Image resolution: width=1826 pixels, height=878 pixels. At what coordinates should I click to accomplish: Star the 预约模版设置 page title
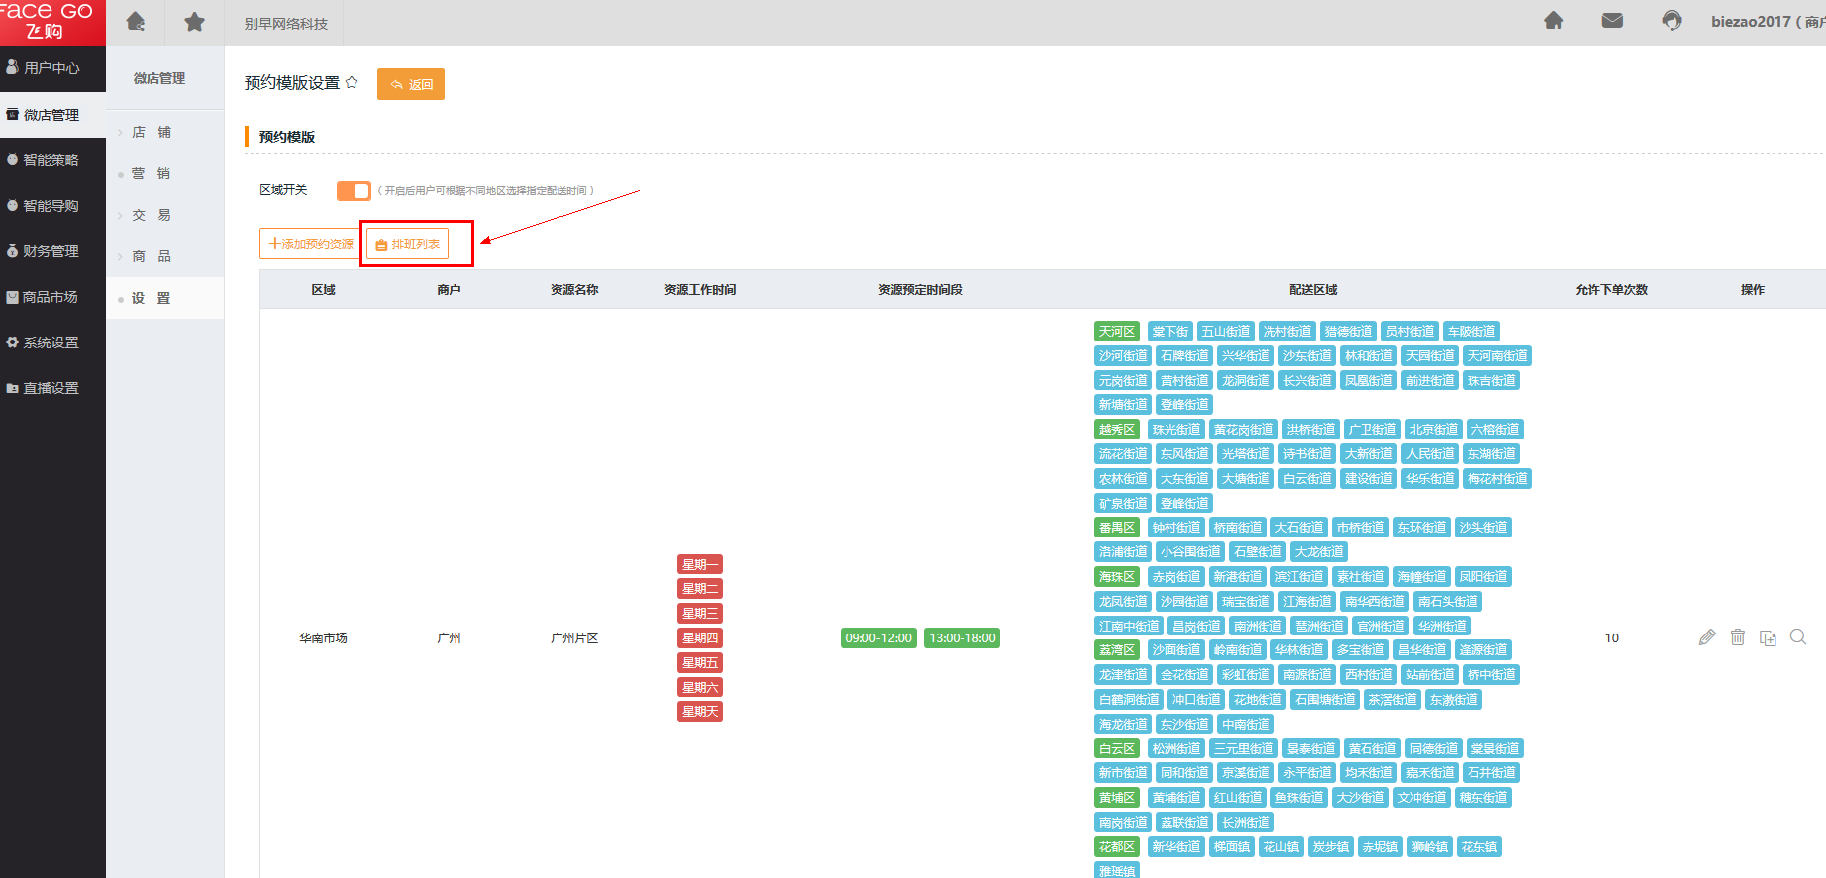tap(352, 83)
